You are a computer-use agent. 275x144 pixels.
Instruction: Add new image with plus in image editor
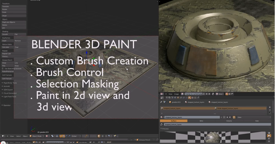[x=206, y=94]
